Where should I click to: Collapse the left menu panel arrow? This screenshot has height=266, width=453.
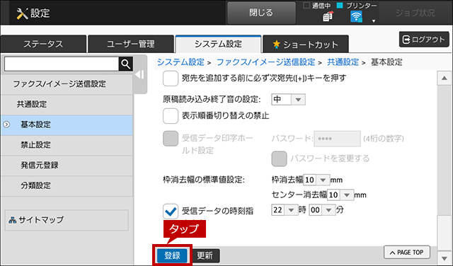[140, 74]
